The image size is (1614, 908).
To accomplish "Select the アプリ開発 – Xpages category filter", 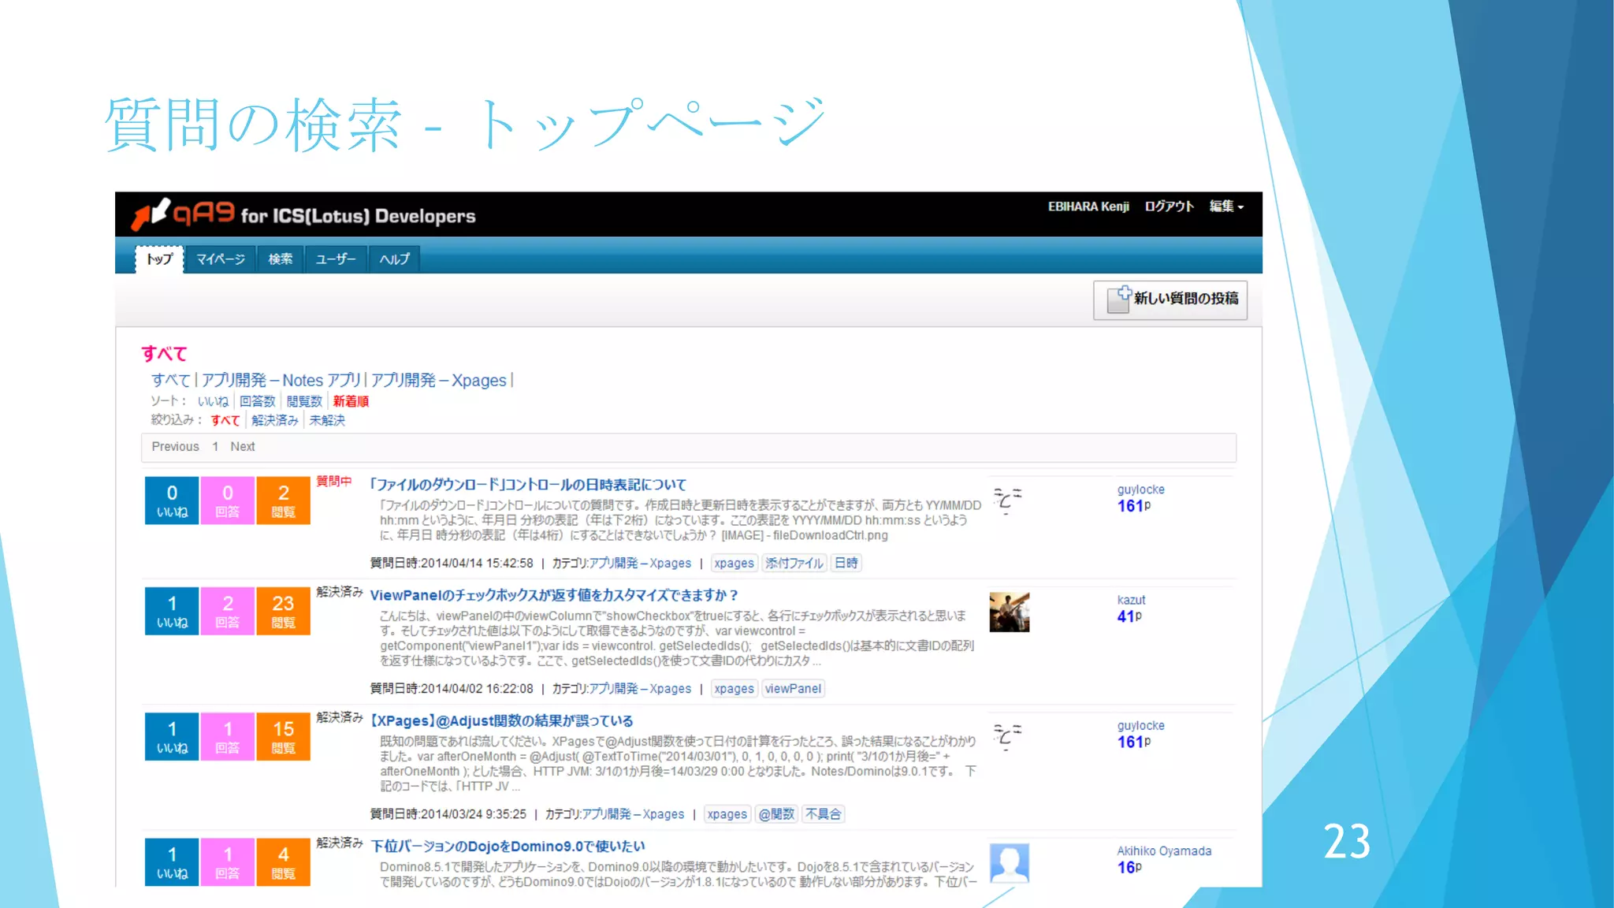I will tap(438, 381).
